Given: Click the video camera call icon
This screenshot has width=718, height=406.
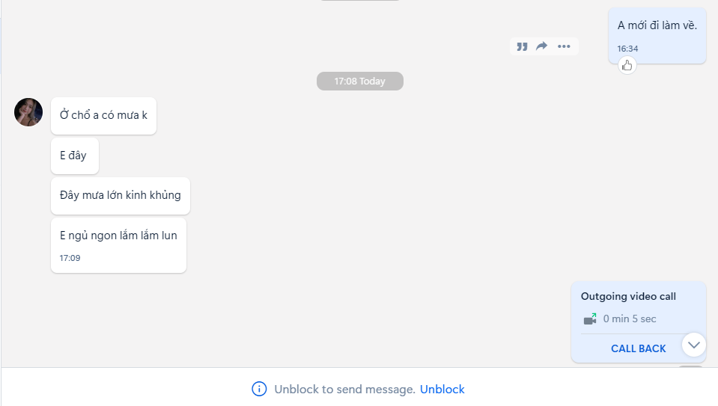Looking at the screenshot, I should click(x=590, y=319).
